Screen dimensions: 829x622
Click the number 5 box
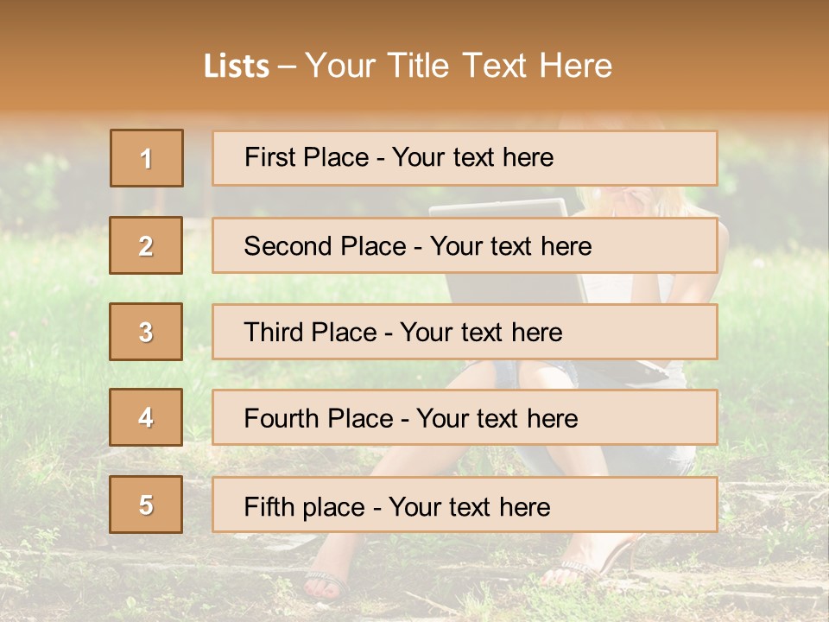(x=146, y=505)
